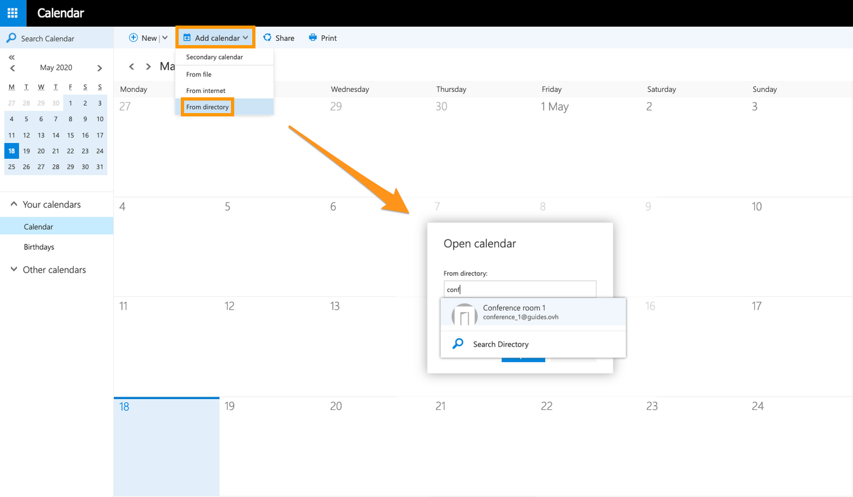Go to previous month in mini calendar
853x497 pixels.
click(x=13, y=68)
